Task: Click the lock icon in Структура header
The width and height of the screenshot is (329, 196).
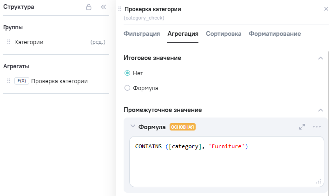Action: pyautogui.click(x=89, y=7)
